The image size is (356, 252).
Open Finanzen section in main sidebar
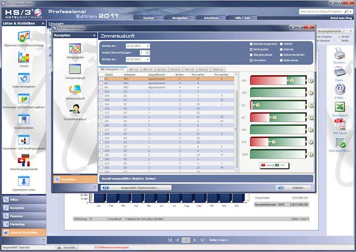click(24, 216)
